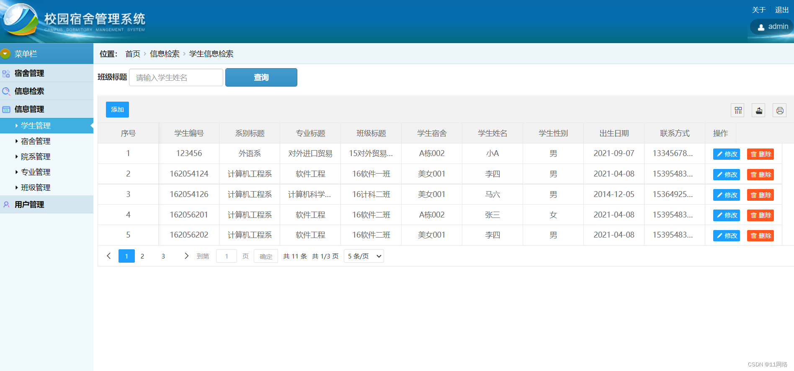Image resolution: width=794 pixels, height=371 pixels.
Task: Select 班级管理 in the sidebar
Action: tap(36, 188)
